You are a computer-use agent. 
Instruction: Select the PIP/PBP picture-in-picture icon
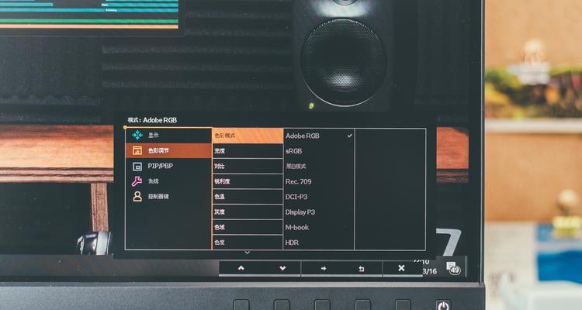(137, 166)
